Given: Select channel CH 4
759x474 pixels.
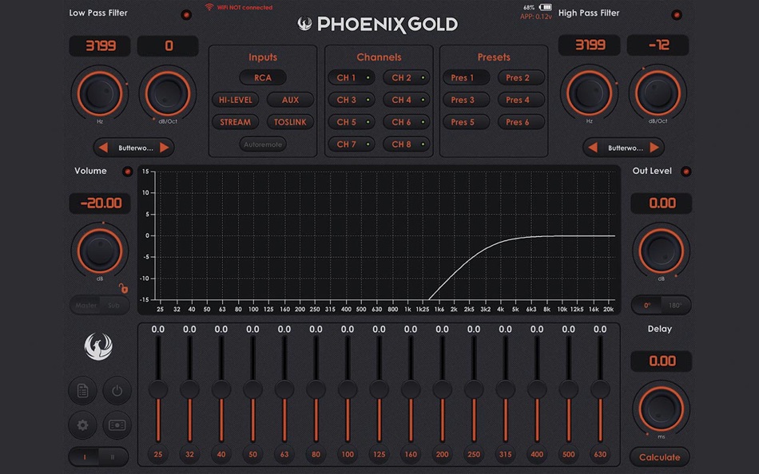Looking at the screenshot, I should click(x=406, y=100).
